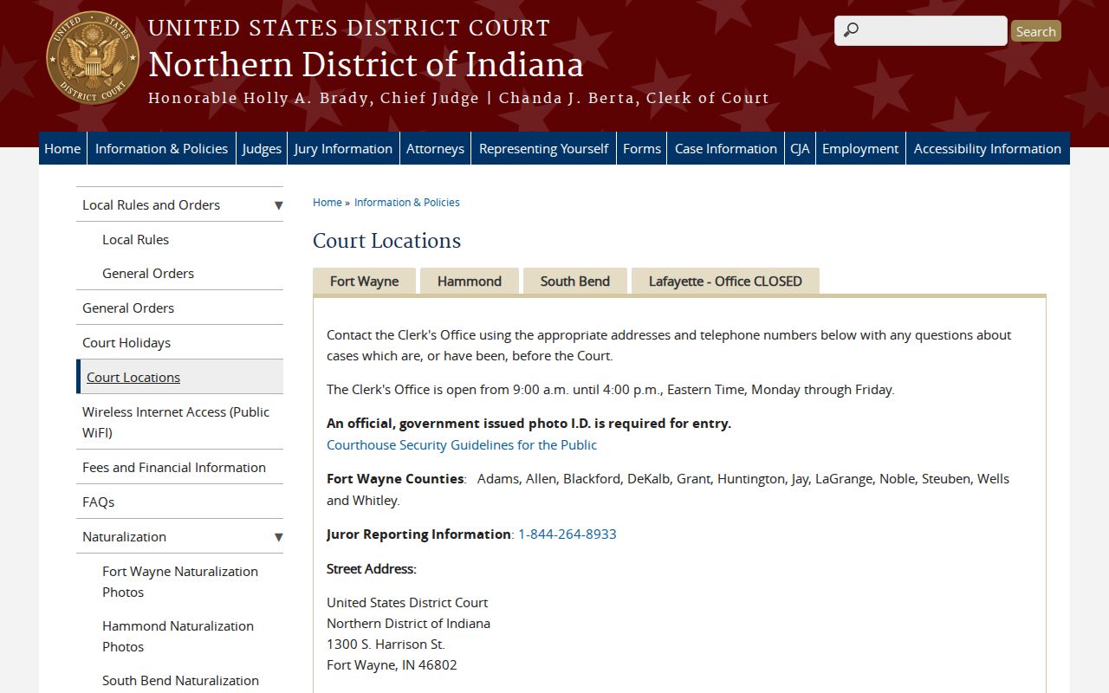
Task: Open the Accessibility Information menu item
Action: pos(988,148)
